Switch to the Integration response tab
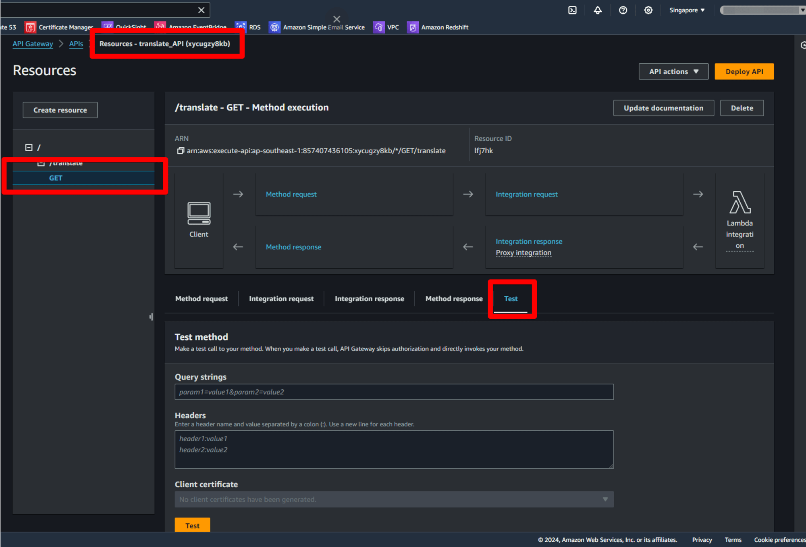Image resolution: width=806 pixels, height=547 pixels. [x=369, y=299]
